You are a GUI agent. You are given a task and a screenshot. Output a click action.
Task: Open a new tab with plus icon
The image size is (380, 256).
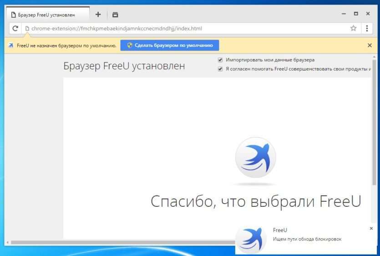tap(98, 15)
